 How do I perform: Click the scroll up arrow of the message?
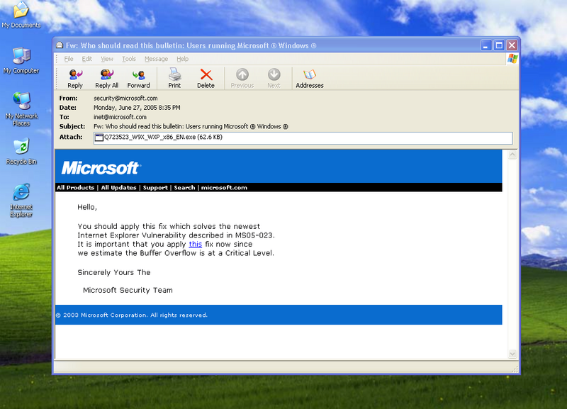tap(512, 155)
